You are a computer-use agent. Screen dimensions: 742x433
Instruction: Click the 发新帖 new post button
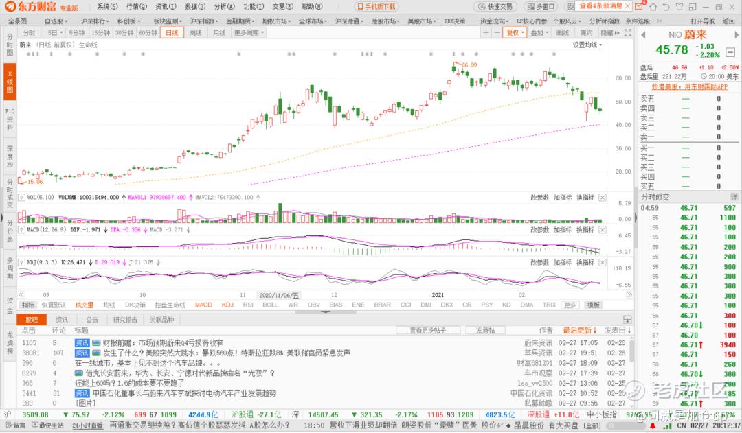click(486, 331)
